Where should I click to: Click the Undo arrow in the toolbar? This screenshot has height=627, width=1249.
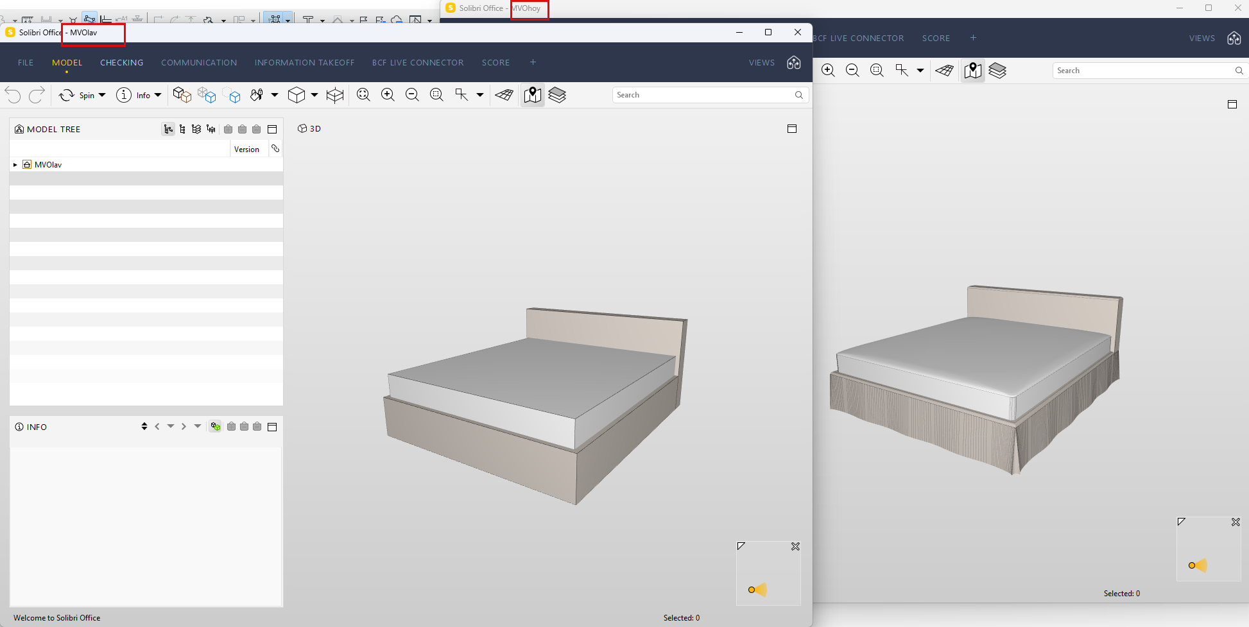point(13,95)
